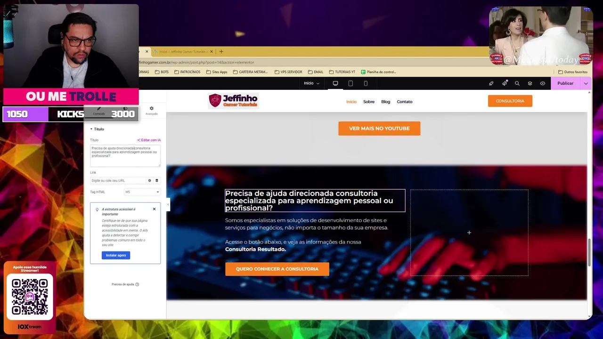Select the Início Jeffinho Gamer Tutoriais tab
The image size is (603, 339).
click(184, 51)
